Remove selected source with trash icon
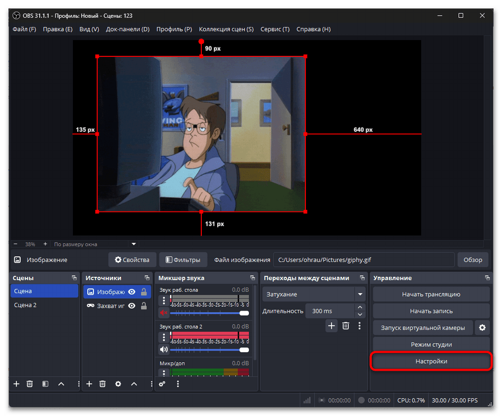 tap(103, 384)
